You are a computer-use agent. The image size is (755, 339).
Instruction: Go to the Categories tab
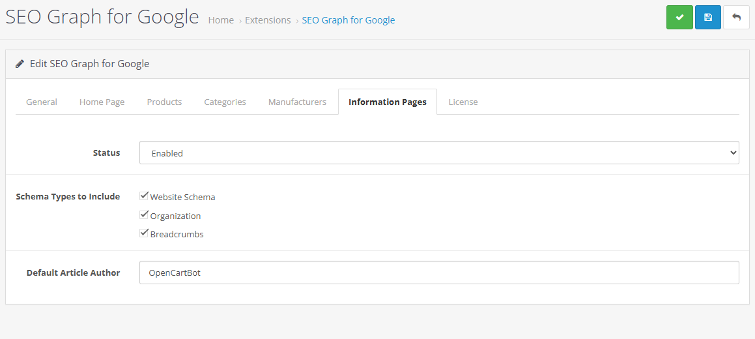[225, 102]
